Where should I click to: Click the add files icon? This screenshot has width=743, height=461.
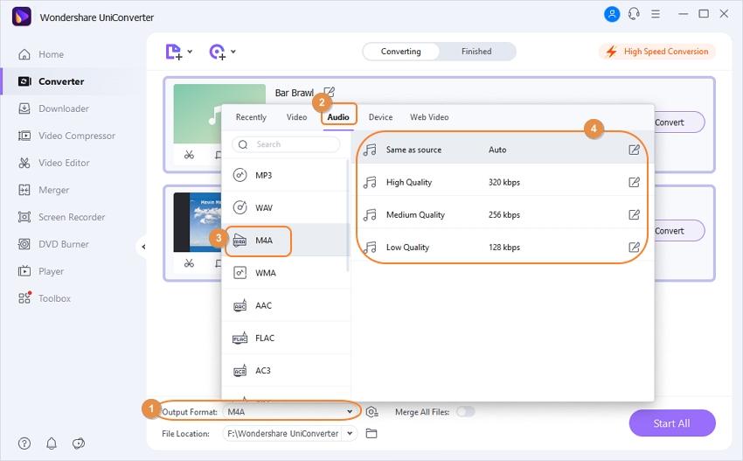point(173,52)
